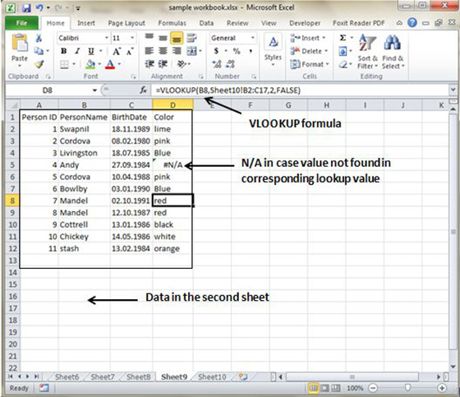460x397 pixels.
Task: Open the File tab
Action: pyautogui.click(x=21, y=23)
